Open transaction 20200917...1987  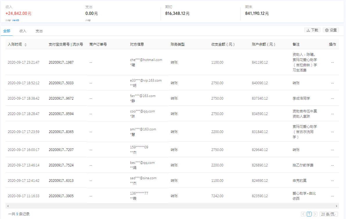(61, 62)
